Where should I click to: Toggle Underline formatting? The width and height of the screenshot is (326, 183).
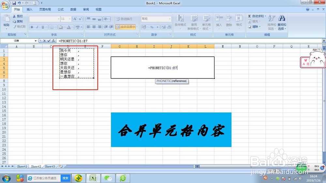coord(43,27)
